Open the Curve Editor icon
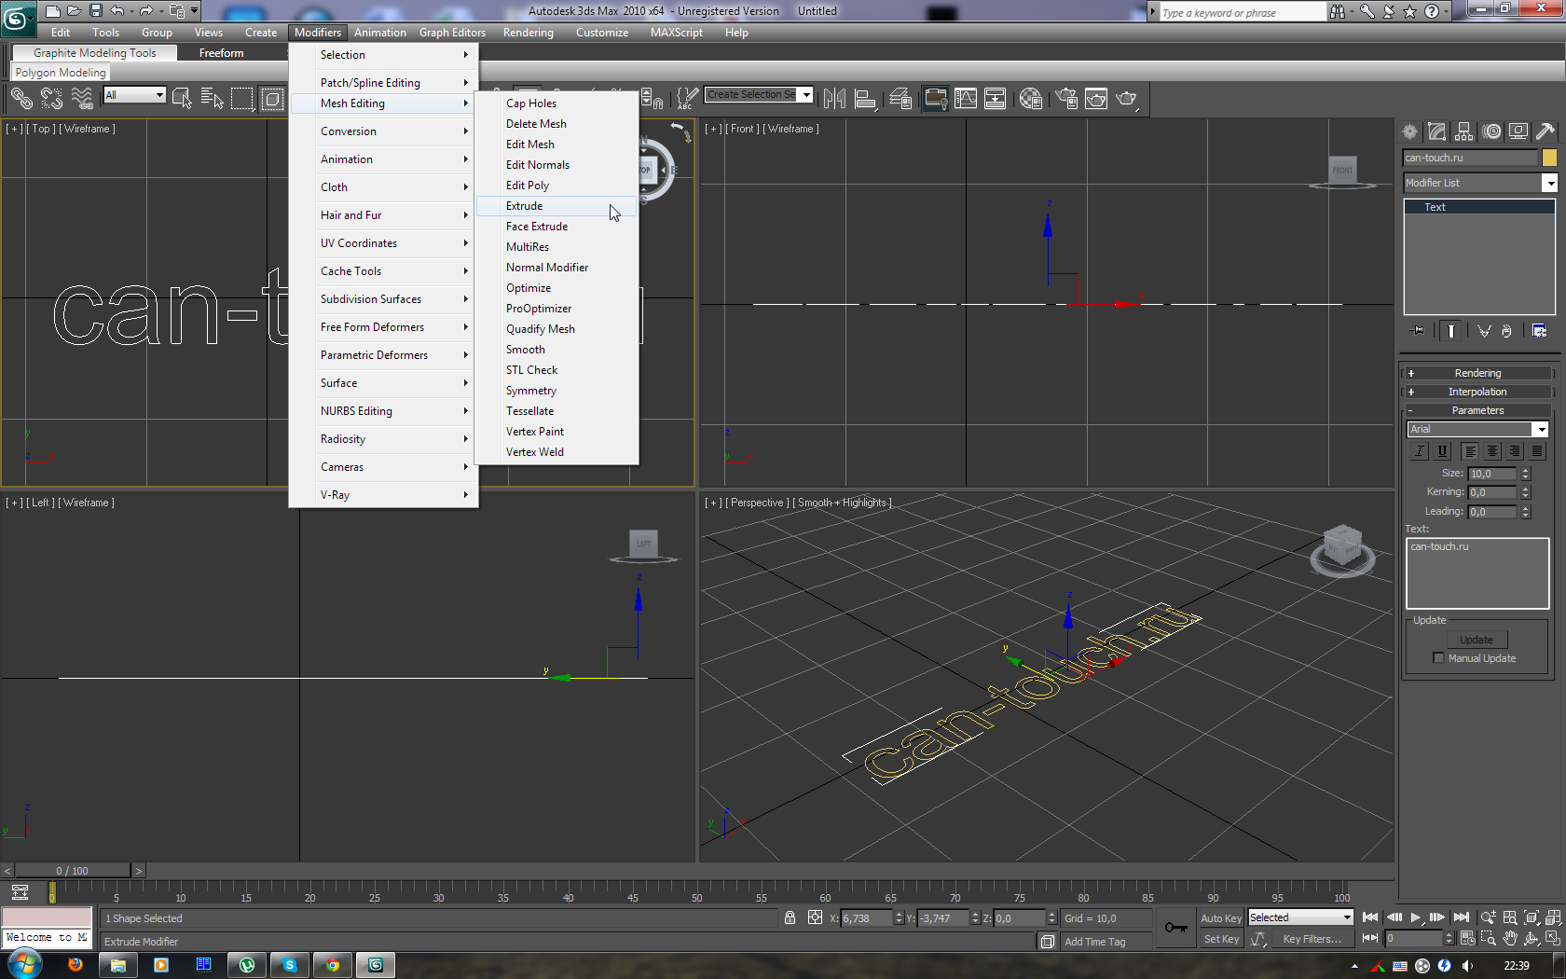 (x=966, y=98)
